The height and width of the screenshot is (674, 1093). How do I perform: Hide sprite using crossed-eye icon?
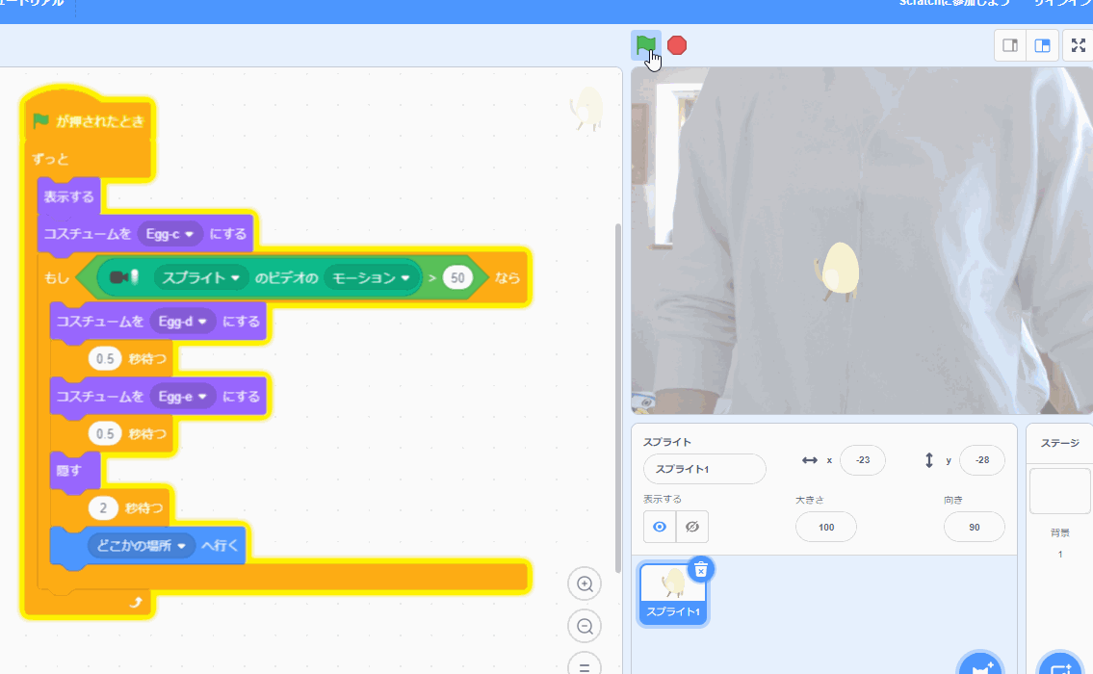[x=691, y=527]
